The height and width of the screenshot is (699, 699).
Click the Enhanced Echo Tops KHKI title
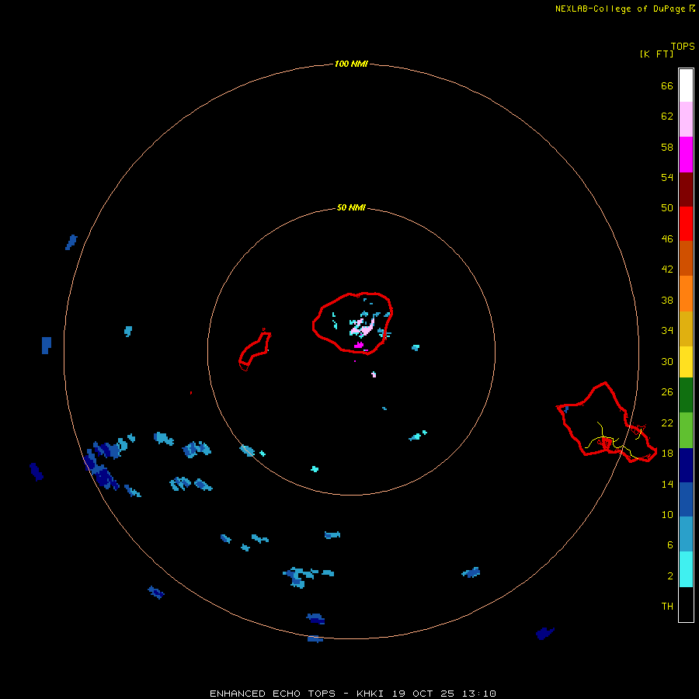[353, 694]
